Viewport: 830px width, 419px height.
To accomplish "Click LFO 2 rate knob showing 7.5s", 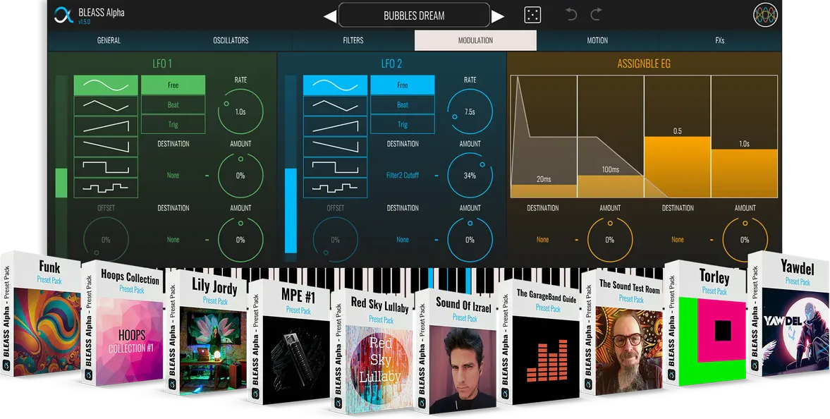I will (x=470, y=111).
